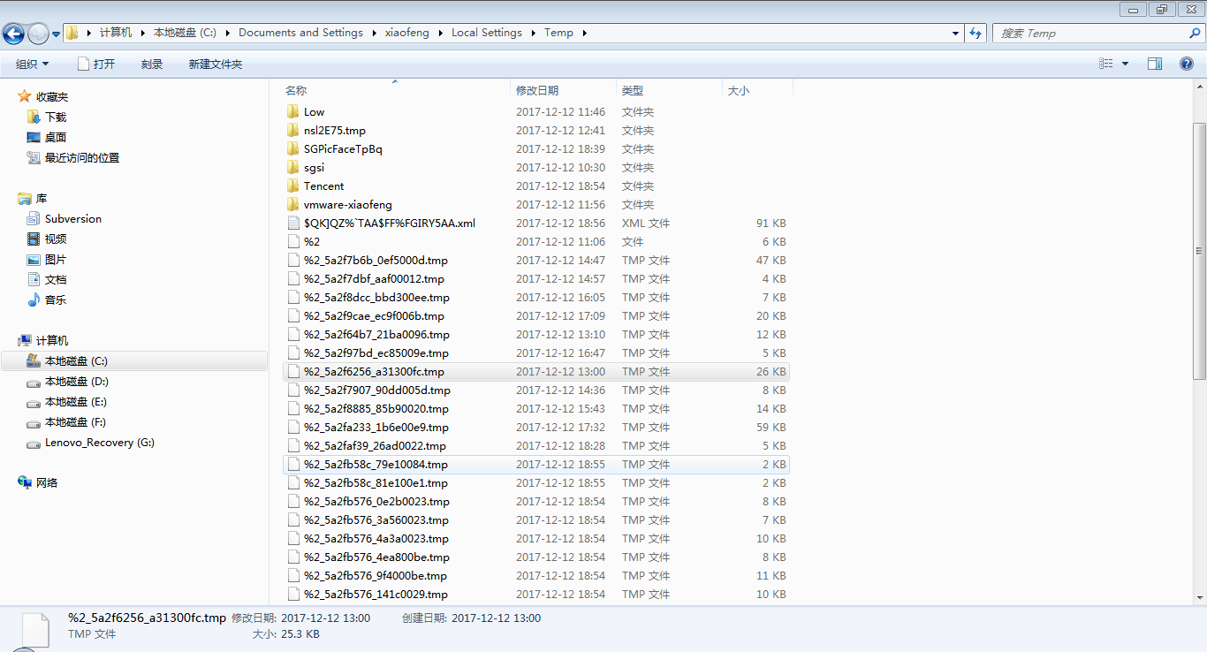Toggle the preview pane icon
The image size is (1207, 652).
[1154, 64]
